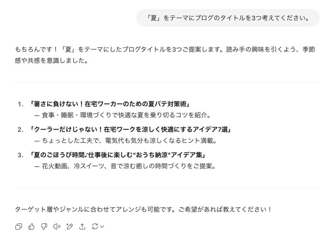Click the share upload icon

82,226
